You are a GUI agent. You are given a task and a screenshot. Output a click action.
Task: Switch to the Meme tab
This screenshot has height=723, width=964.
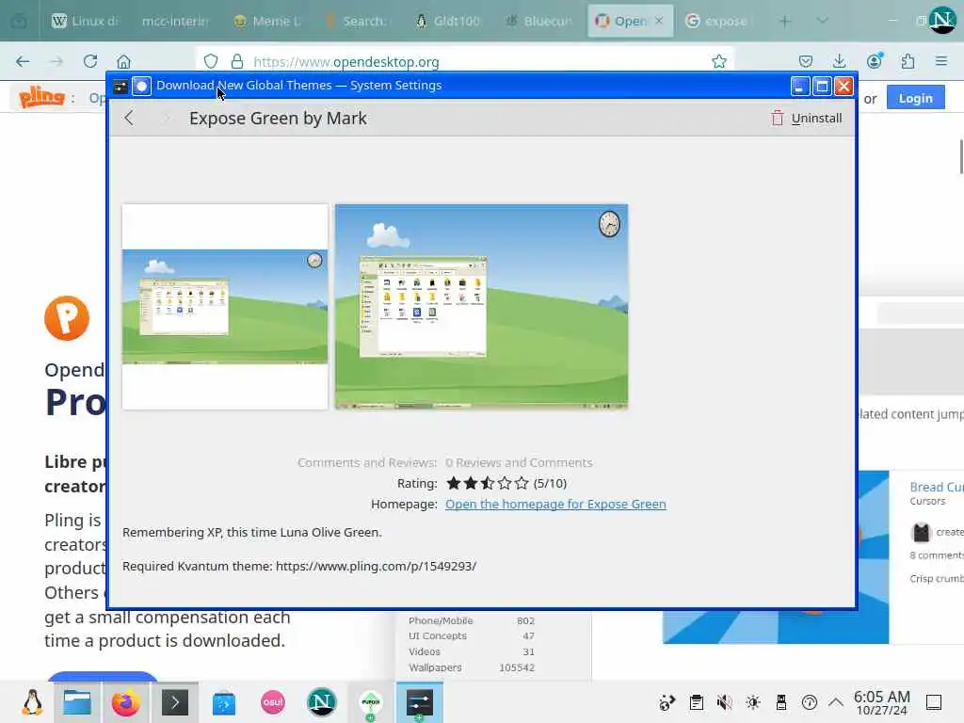[x=266, y=22]
